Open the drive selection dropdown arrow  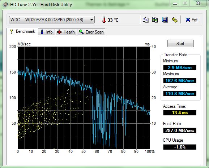[91, 20]
